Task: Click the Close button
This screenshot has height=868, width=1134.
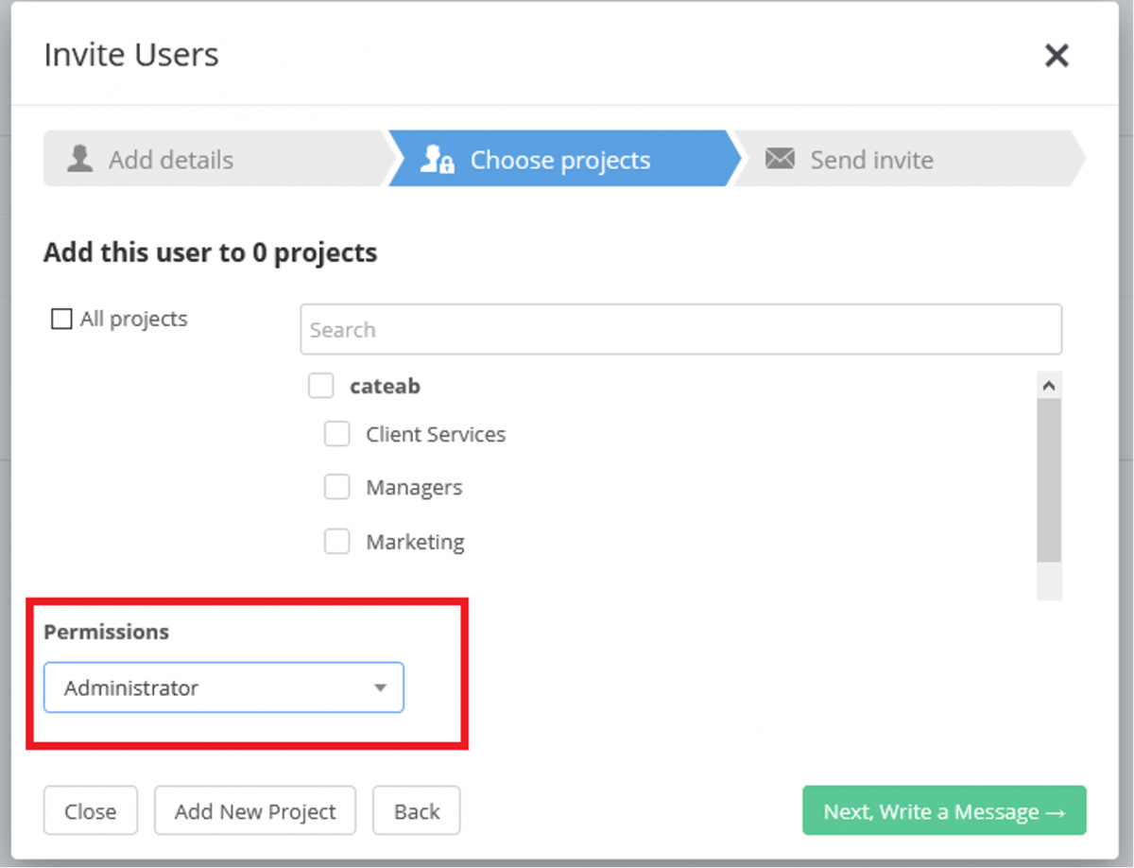Action: [x=90, y=810]
